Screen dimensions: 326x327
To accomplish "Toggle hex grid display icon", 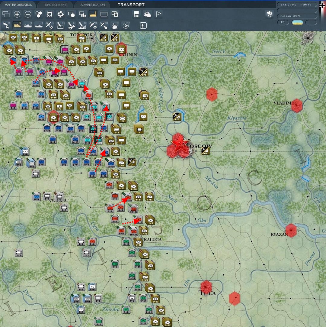I will click(39, 14).
